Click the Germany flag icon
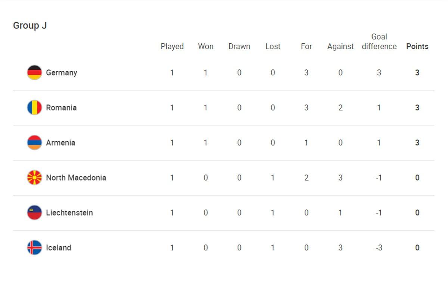 pos(34,72)
